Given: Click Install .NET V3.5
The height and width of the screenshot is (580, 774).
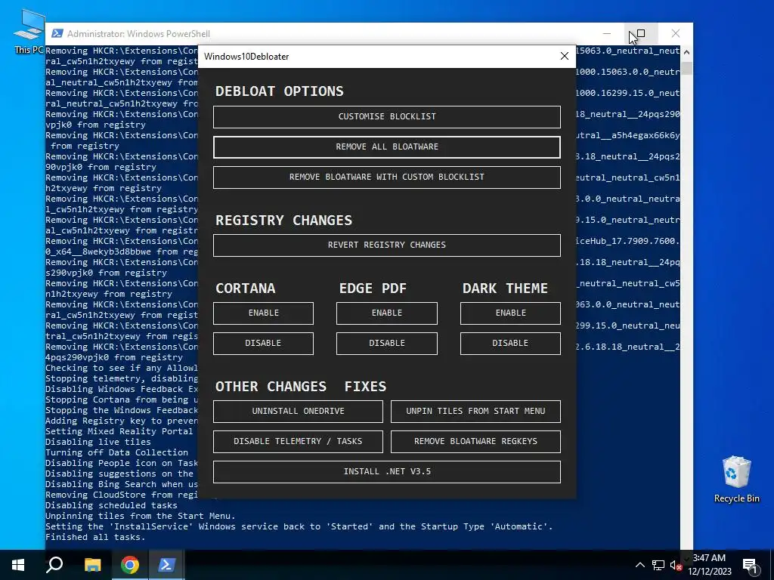Looking at the screenshot, I should click(x=386, y=472).
